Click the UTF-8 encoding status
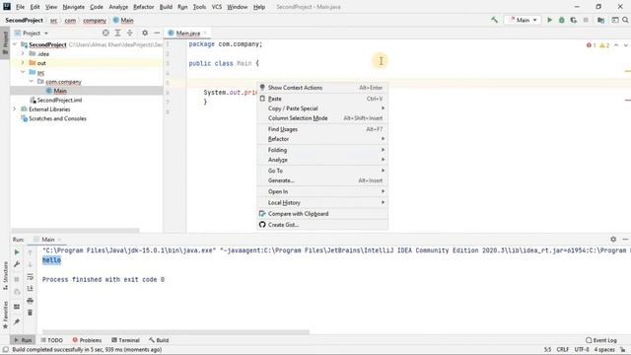 (582, 350)
